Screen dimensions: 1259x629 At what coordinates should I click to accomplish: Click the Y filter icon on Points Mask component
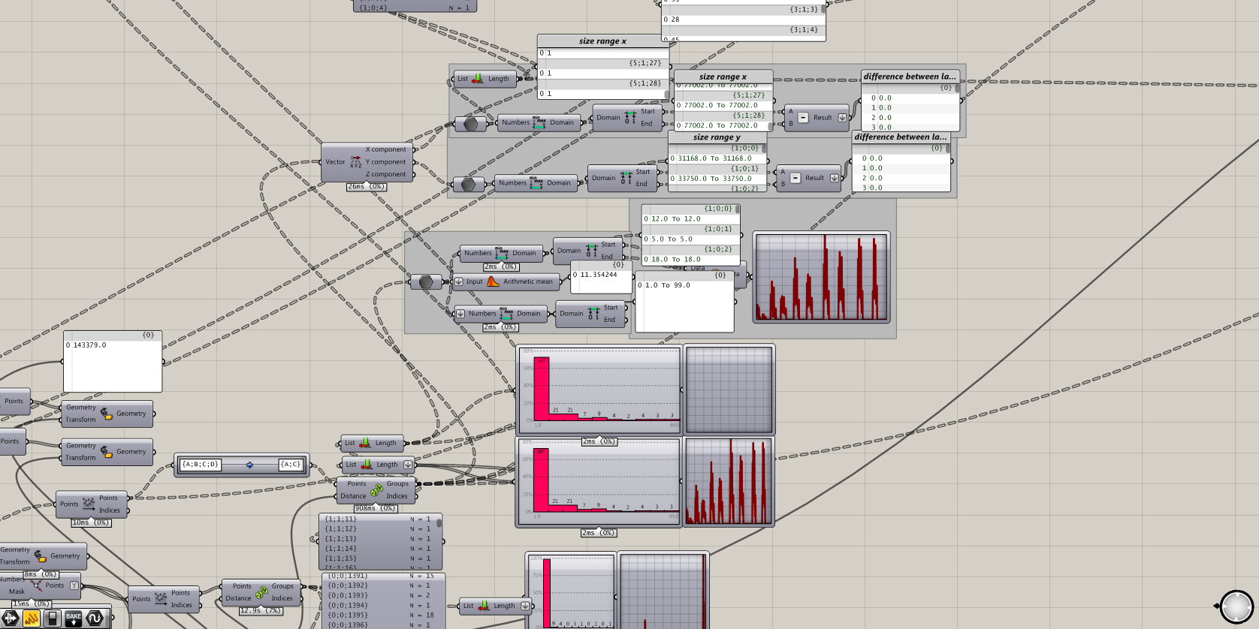[x=74, y=585]
